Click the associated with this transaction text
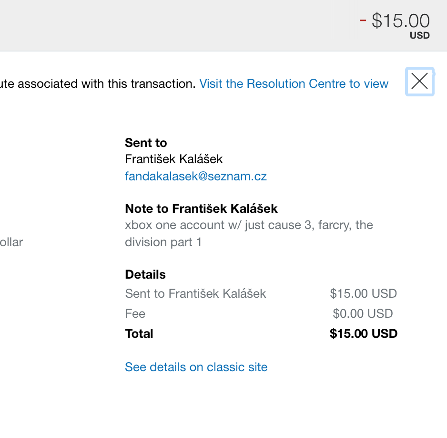 point(107,83)
